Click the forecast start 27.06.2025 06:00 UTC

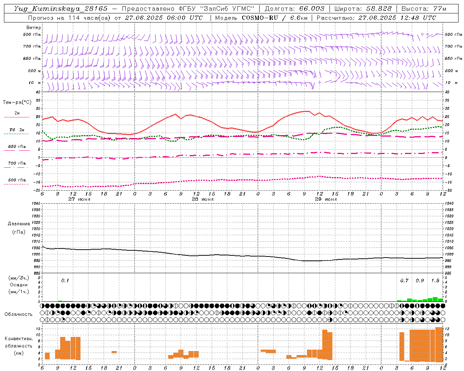tap(163, 18)
